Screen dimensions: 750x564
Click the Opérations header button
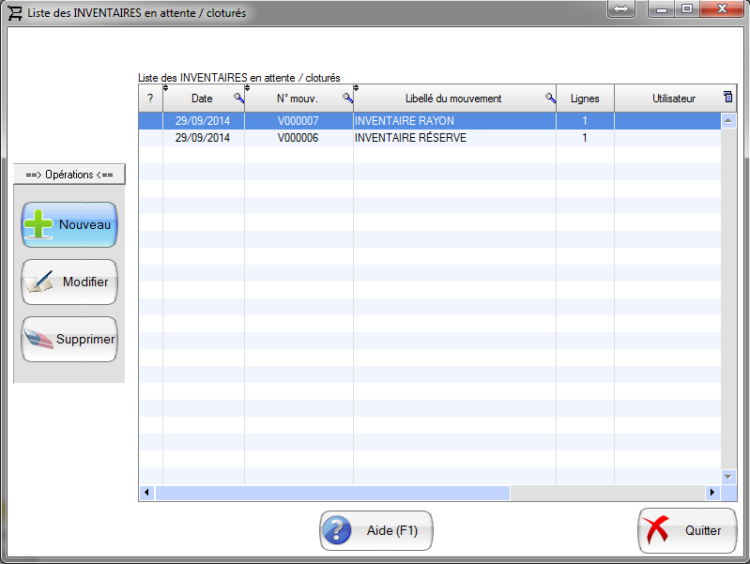click(x=69, y=175)
